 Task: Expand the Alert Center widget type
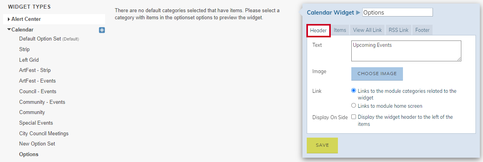pos(9,19)
